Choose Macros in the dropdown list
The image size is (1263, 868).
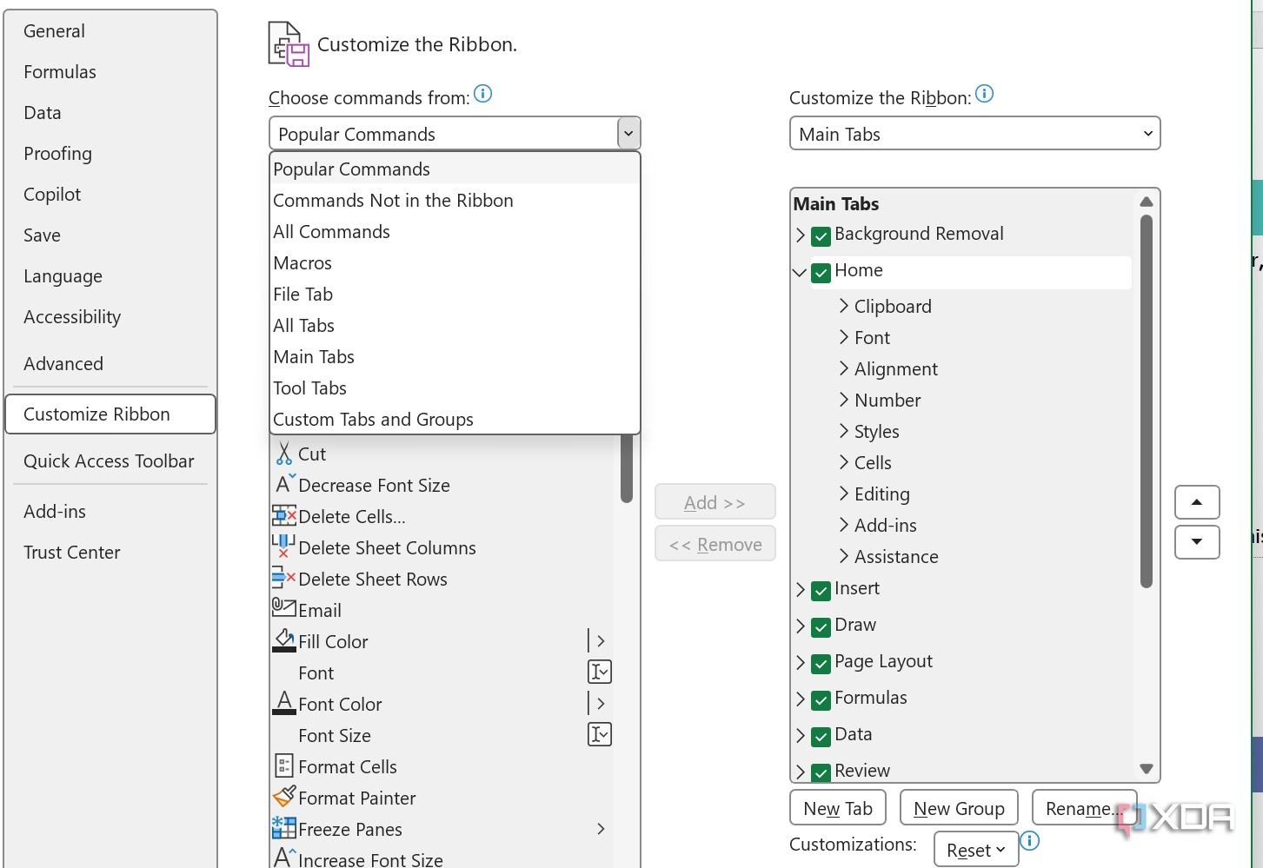tap(455, 263)
